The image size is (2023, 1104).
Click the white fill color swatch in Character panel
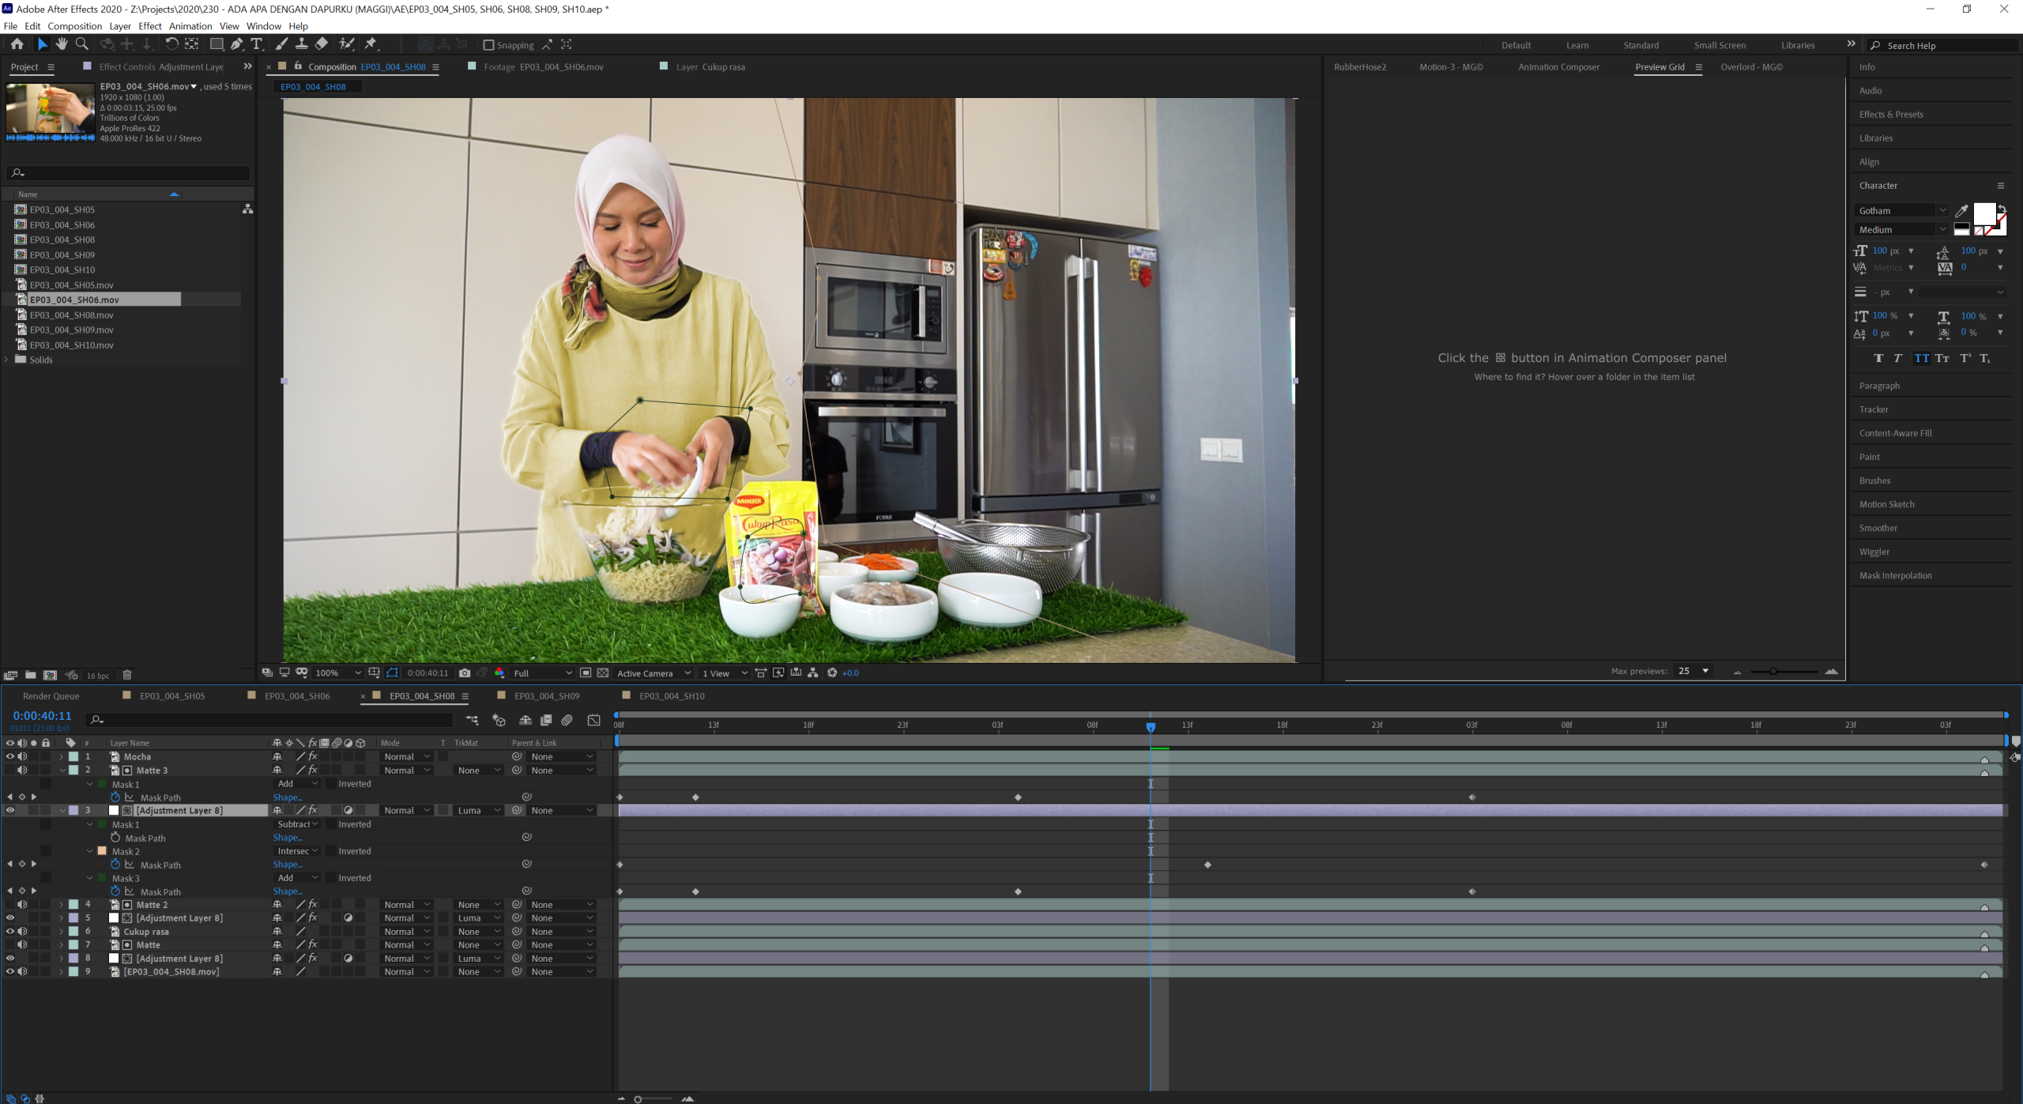click(x=1983, y=213)
